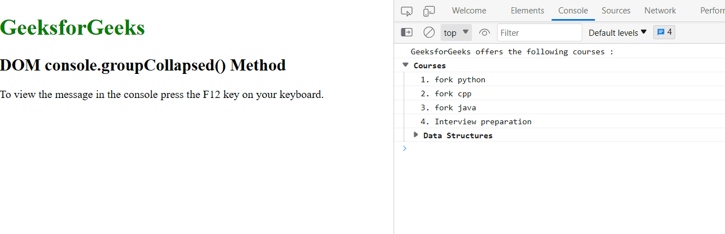Select the Console tab
The height and width of the screenshot is (234, 725).
click(x=573, y=11)
